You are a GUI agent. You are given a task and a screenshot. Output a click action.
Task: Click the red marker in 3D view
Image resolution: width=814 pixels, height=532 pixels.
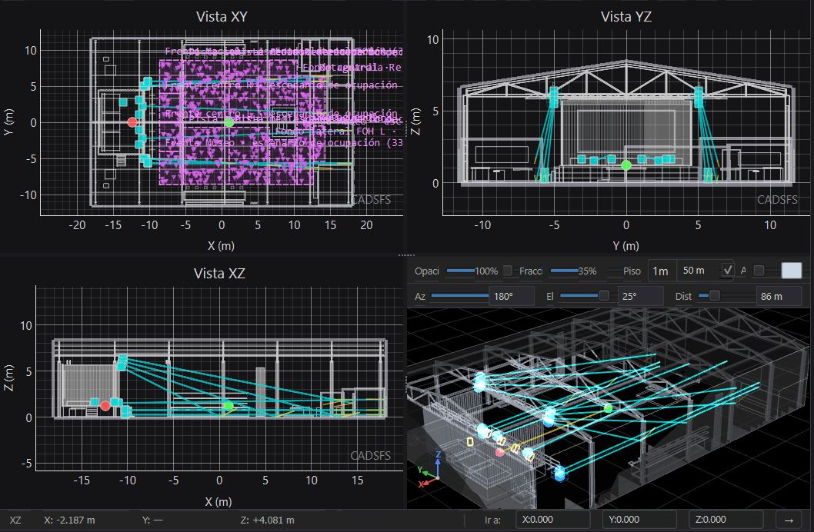pos(499,452)
